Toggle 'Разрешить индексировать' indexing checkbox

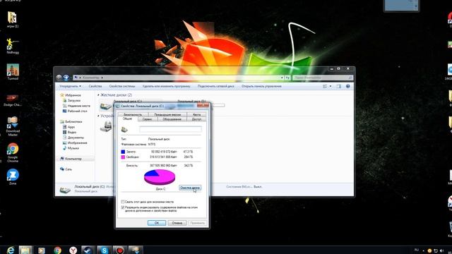[123, 207]
